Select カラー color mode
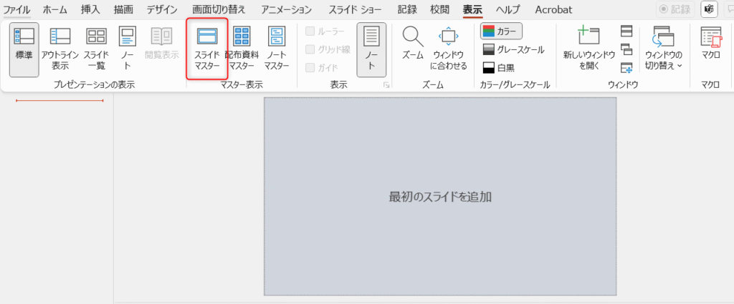This screenshot has height=304, width=734. pyautogui.click(x=501, y=31)
